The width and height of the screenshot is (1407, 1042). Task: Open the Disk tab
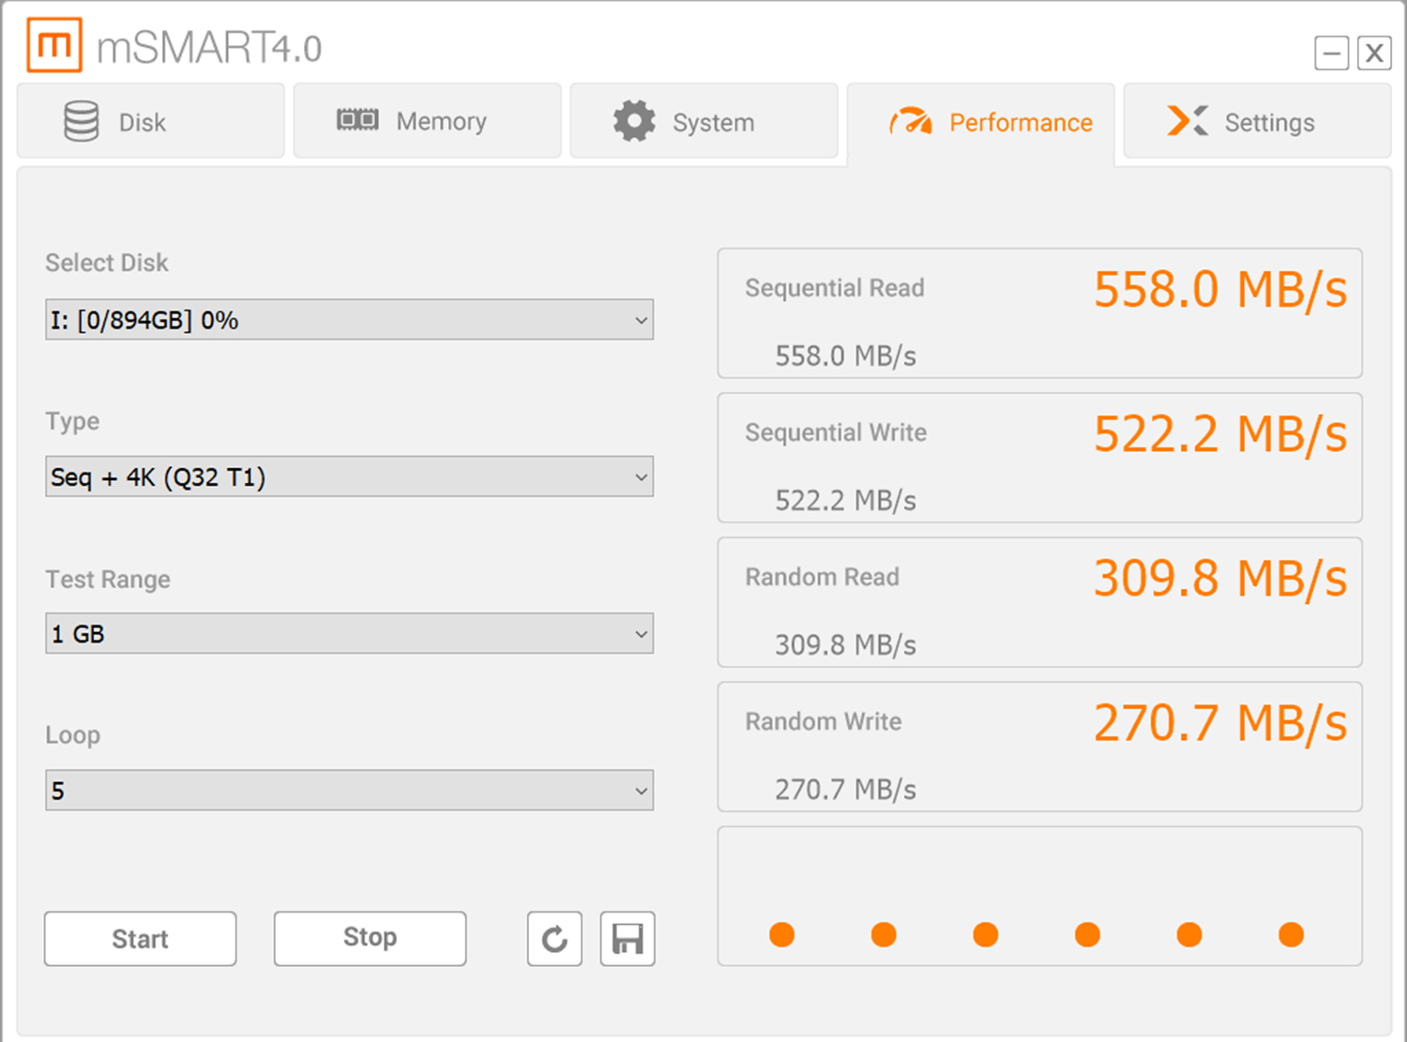(150, 121)
